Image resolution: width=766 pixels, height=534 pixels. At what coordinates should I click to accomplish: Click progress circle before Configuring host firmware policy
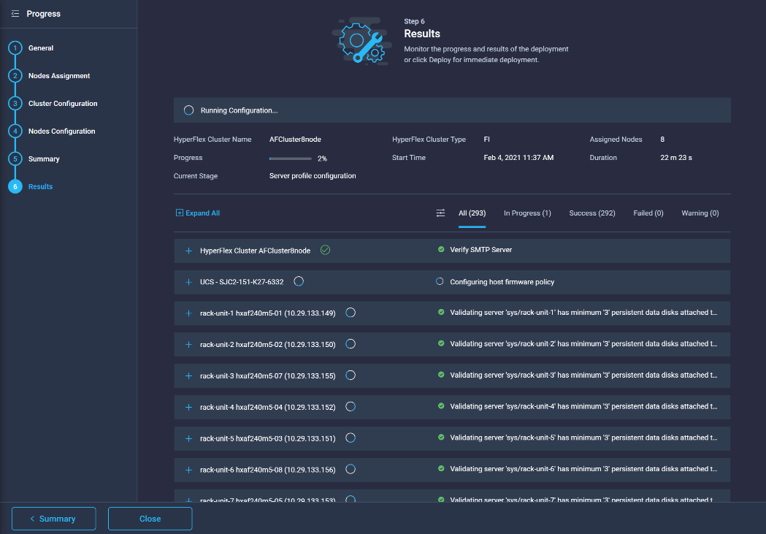(440, 281)
